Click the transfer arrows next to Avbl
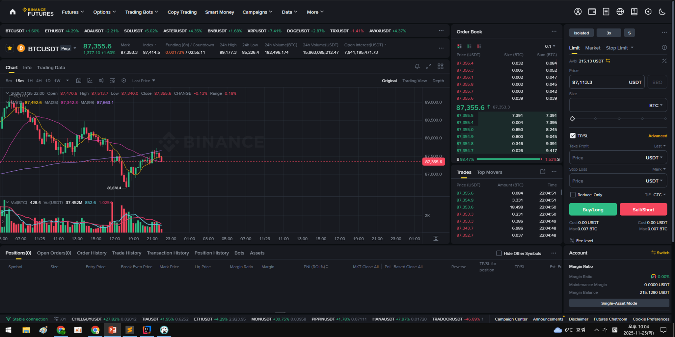The width and height of the screenshot is (675, 337). point(608,61)
